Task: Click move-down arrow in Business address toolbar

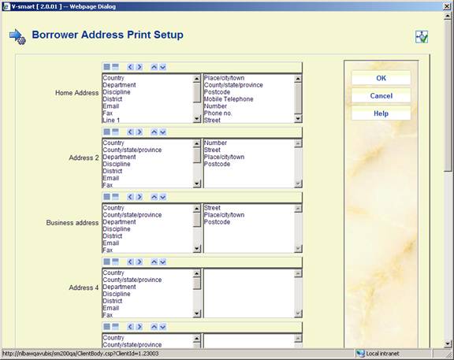Action: pyautogui.click(x=162, y=197)
